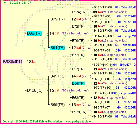Click G10 - NO6294R beside B129(TR).10
Viewport: 137px width, 124px height.
coord(126,73)
